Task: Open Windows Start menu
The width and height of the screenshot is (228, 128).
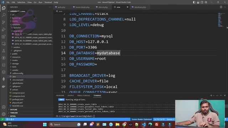Action: (45, 124)
